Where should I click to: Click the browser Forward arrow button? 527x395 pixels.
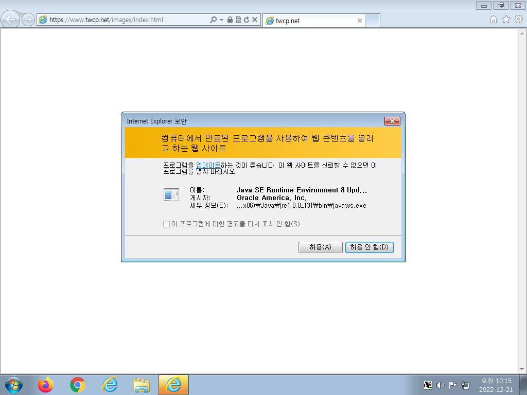click(x=28, y=20)
